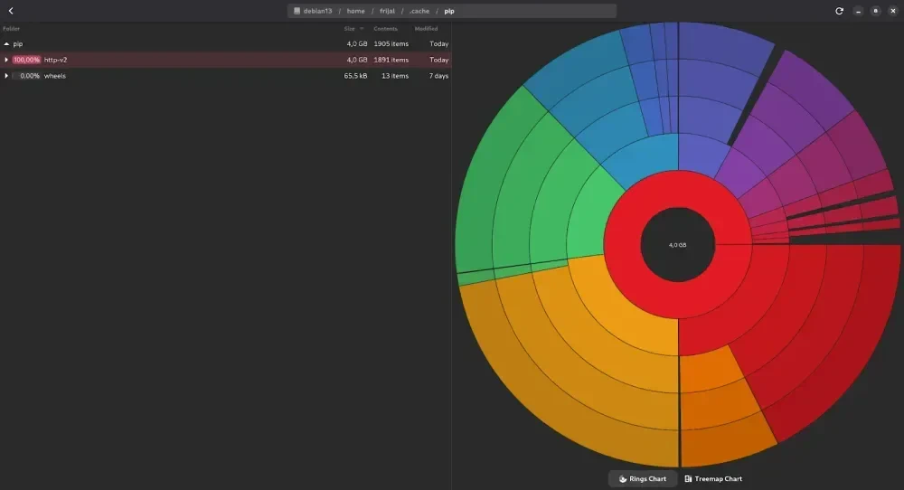Sort the list by the Modified column
The image size is (904, 490).
pos(426,29)
